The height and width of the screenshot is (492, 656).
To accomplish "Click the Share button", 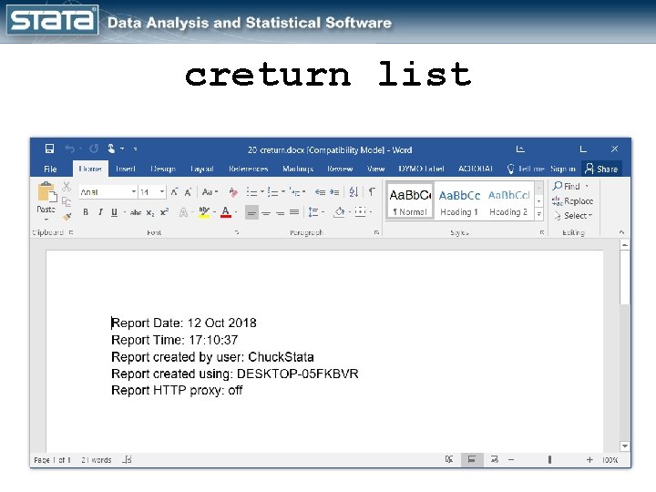I will point(601,169).
